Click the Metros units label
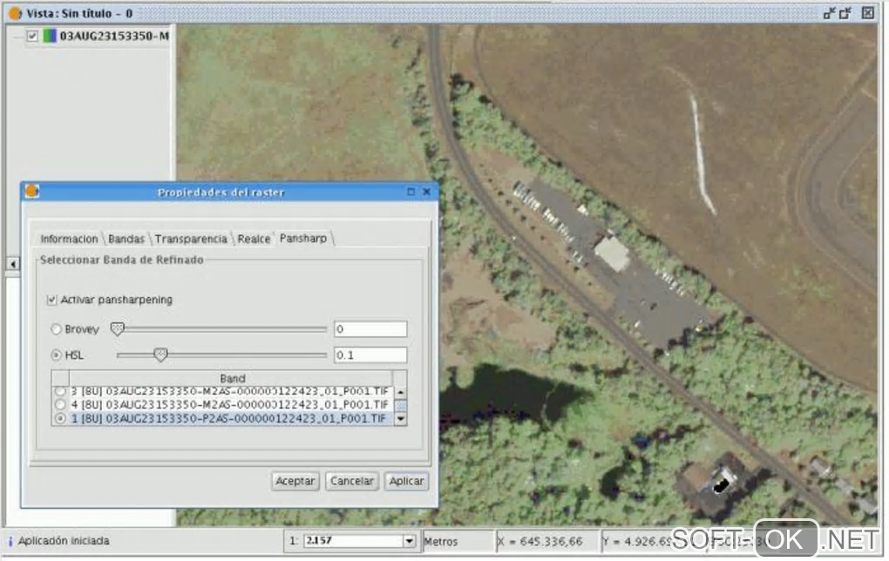The width and height of the screenshot is (889, 561). pyautogui.click(x=440, y=542)
